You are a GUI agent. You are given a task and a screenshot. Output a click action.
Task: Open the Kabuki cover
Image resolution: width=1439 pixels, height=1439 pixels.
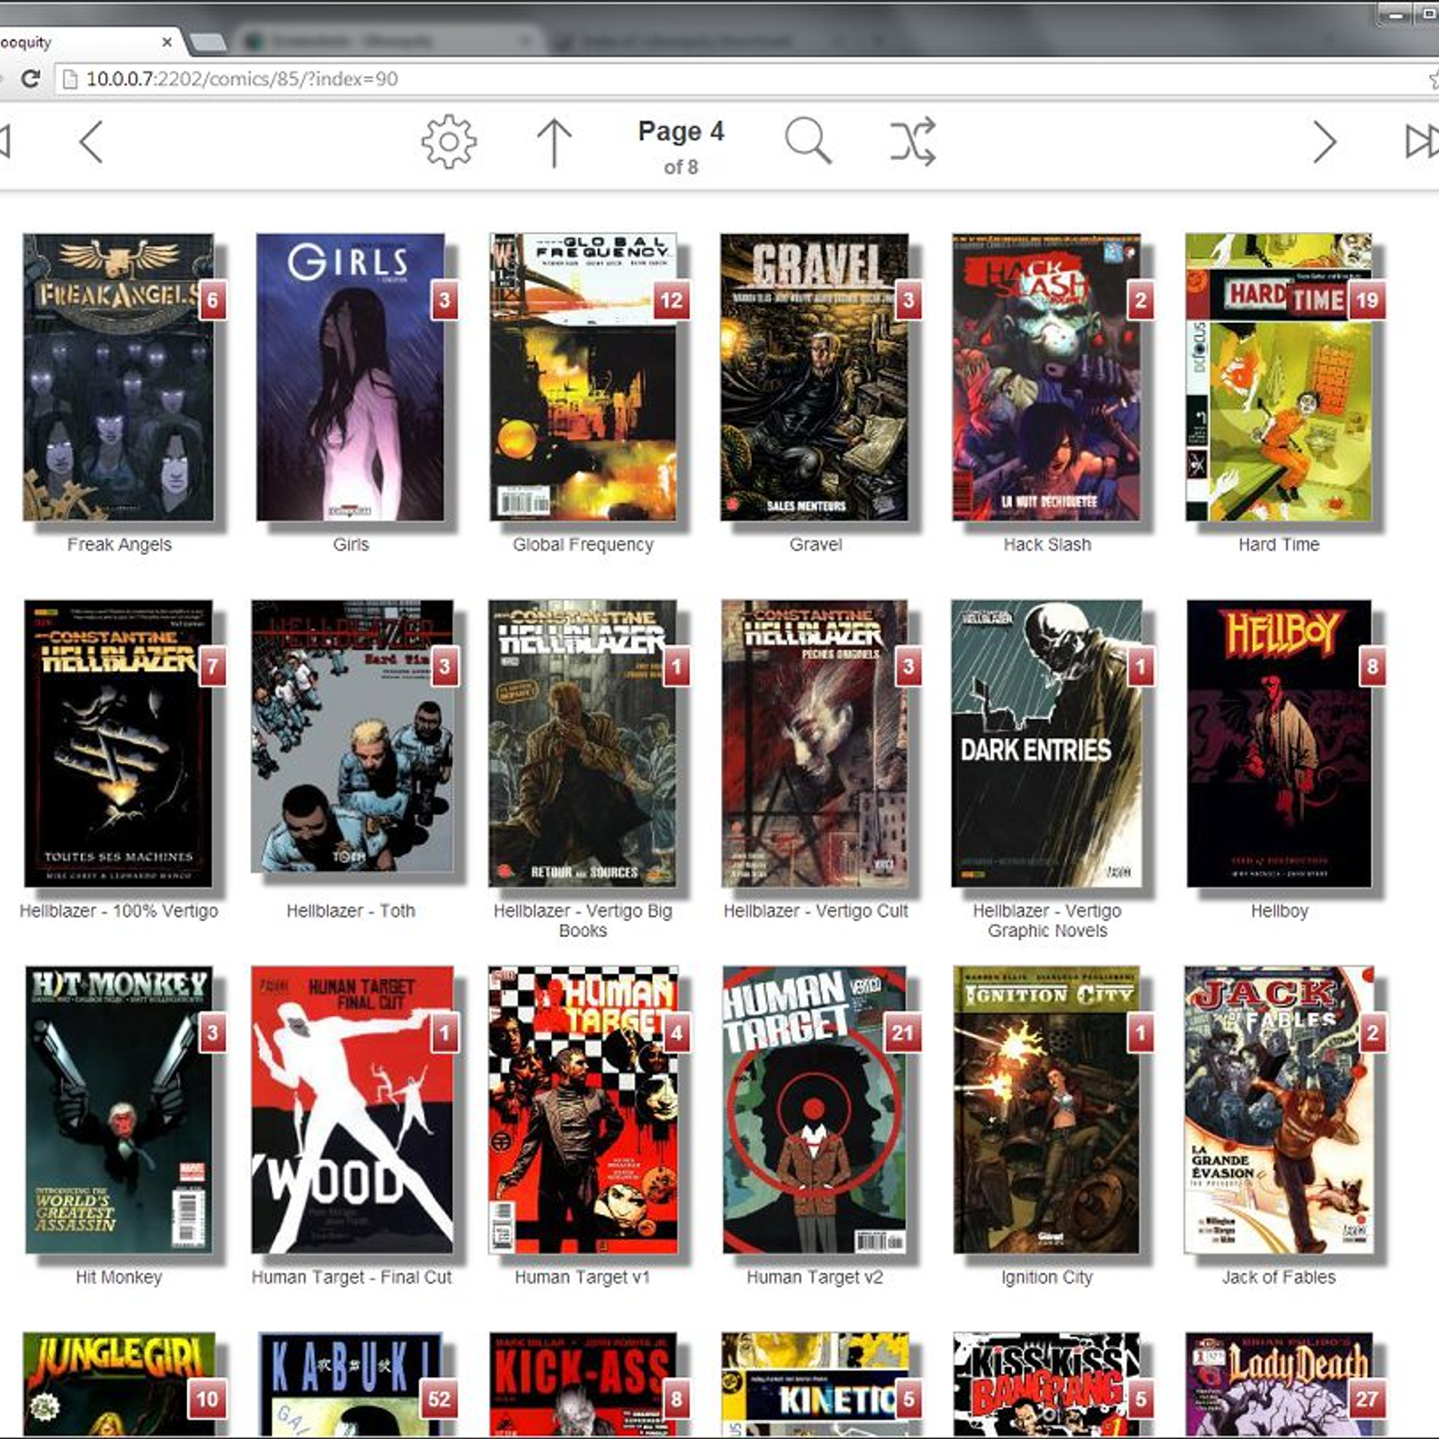[x=351, y=1385]
